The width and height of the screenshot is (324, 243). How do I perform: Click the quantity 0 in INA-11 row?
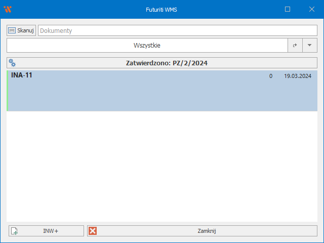tap(271, 76)
